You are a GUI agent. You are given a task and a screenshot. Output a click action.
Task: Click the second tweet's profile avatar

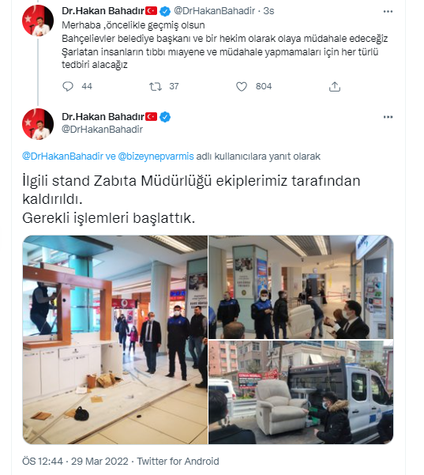point(38,124)
